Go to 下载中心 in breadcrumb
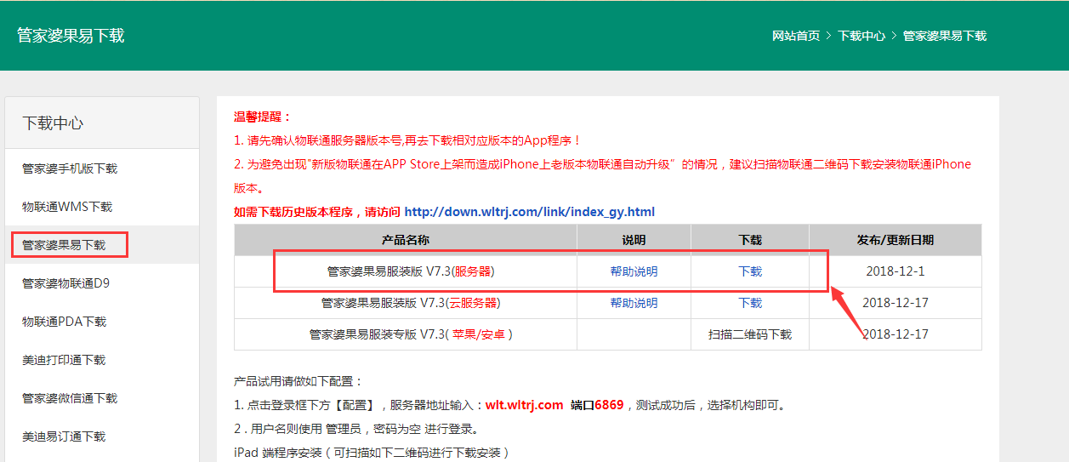This screenshot has height=462, width=1069. click(x=861, y=36)
